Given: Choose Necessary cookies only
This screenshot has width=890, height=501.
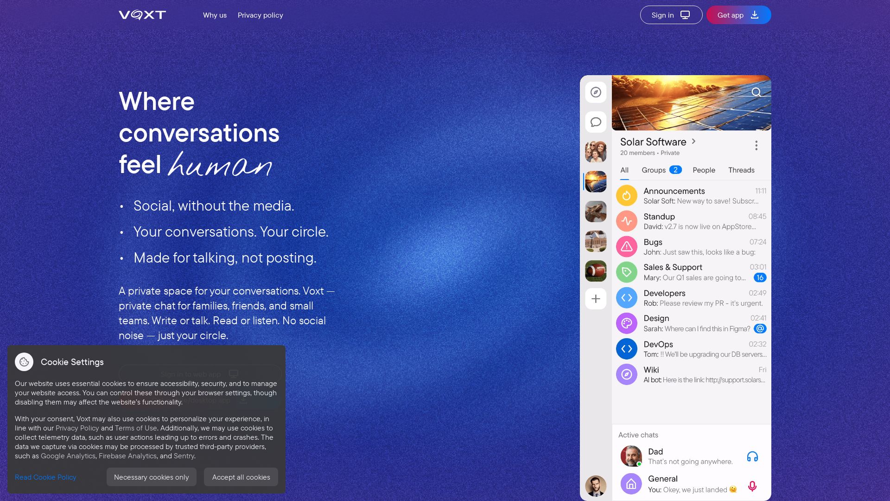Looking at the screenshot, I should point(152,477).
